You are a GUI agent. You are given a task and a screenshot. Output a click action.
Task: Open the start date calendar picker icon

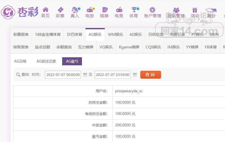pos(85,75)
